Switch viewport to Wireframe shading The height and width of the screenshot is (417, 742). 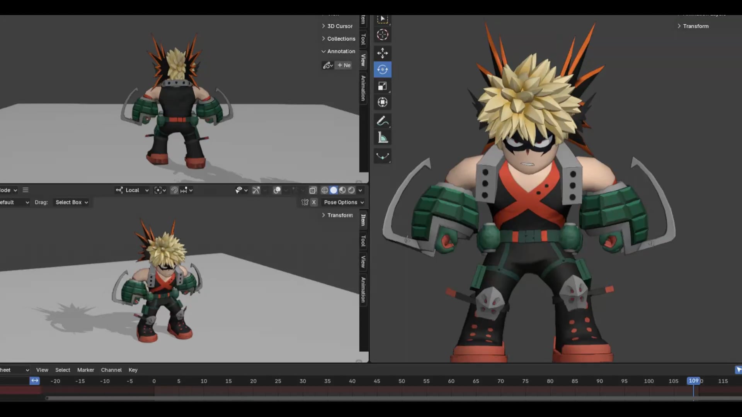pyautogui.click(x=324, y=190)
